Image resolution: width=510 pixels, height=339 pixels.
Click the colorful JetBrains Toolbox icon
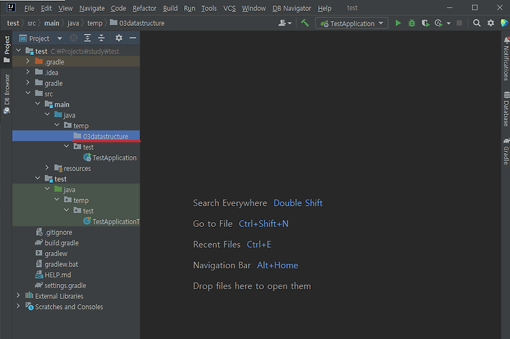coord(505,23)
